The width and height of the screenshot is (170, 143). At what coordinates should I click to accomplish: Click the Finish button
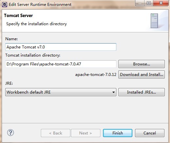coord(118,133)
